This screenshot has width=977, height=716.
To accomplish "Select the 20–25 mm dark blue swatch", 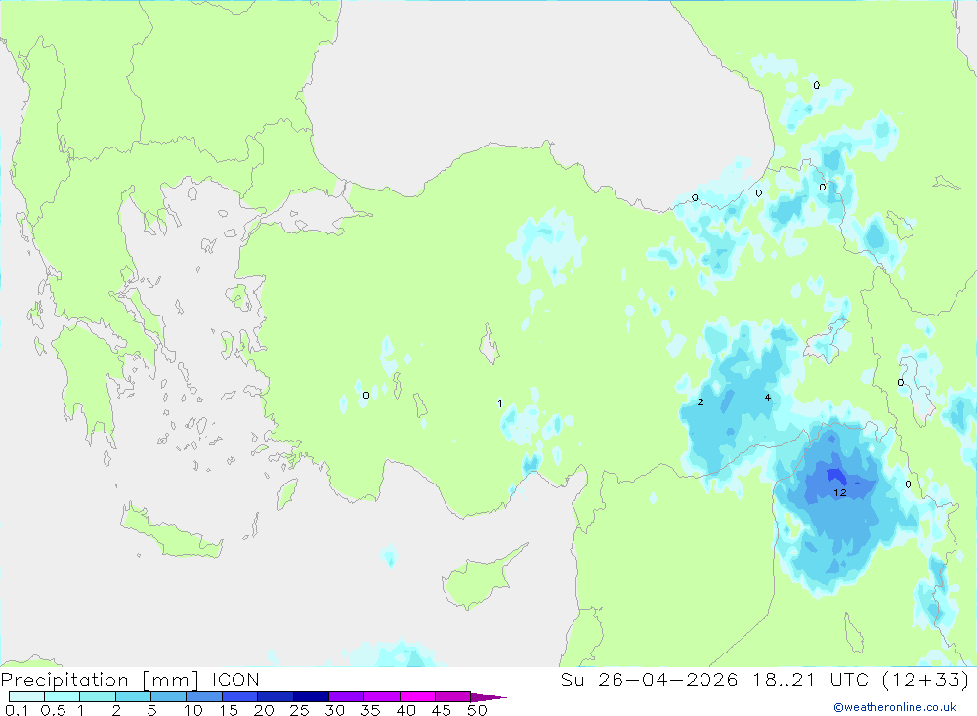I will pyautogui.click(x=275, y=696).
